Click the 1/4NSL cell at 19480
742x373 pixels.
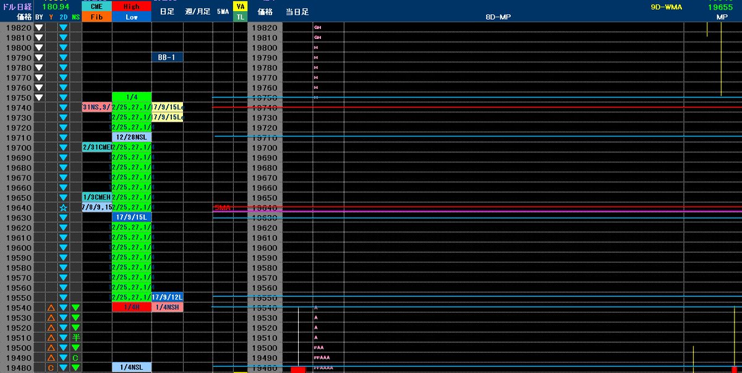132,368
